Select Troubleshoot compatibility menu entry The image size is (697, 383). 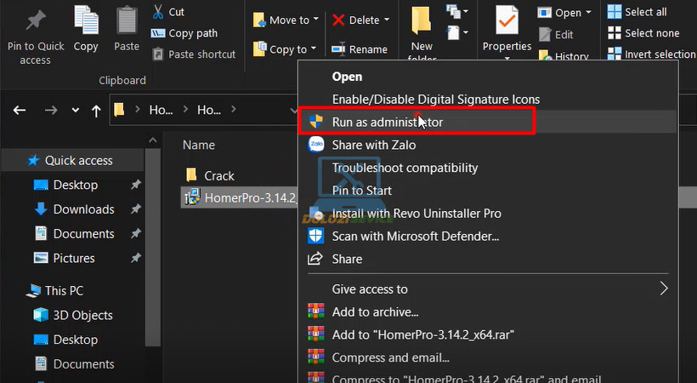pos(405,168)
